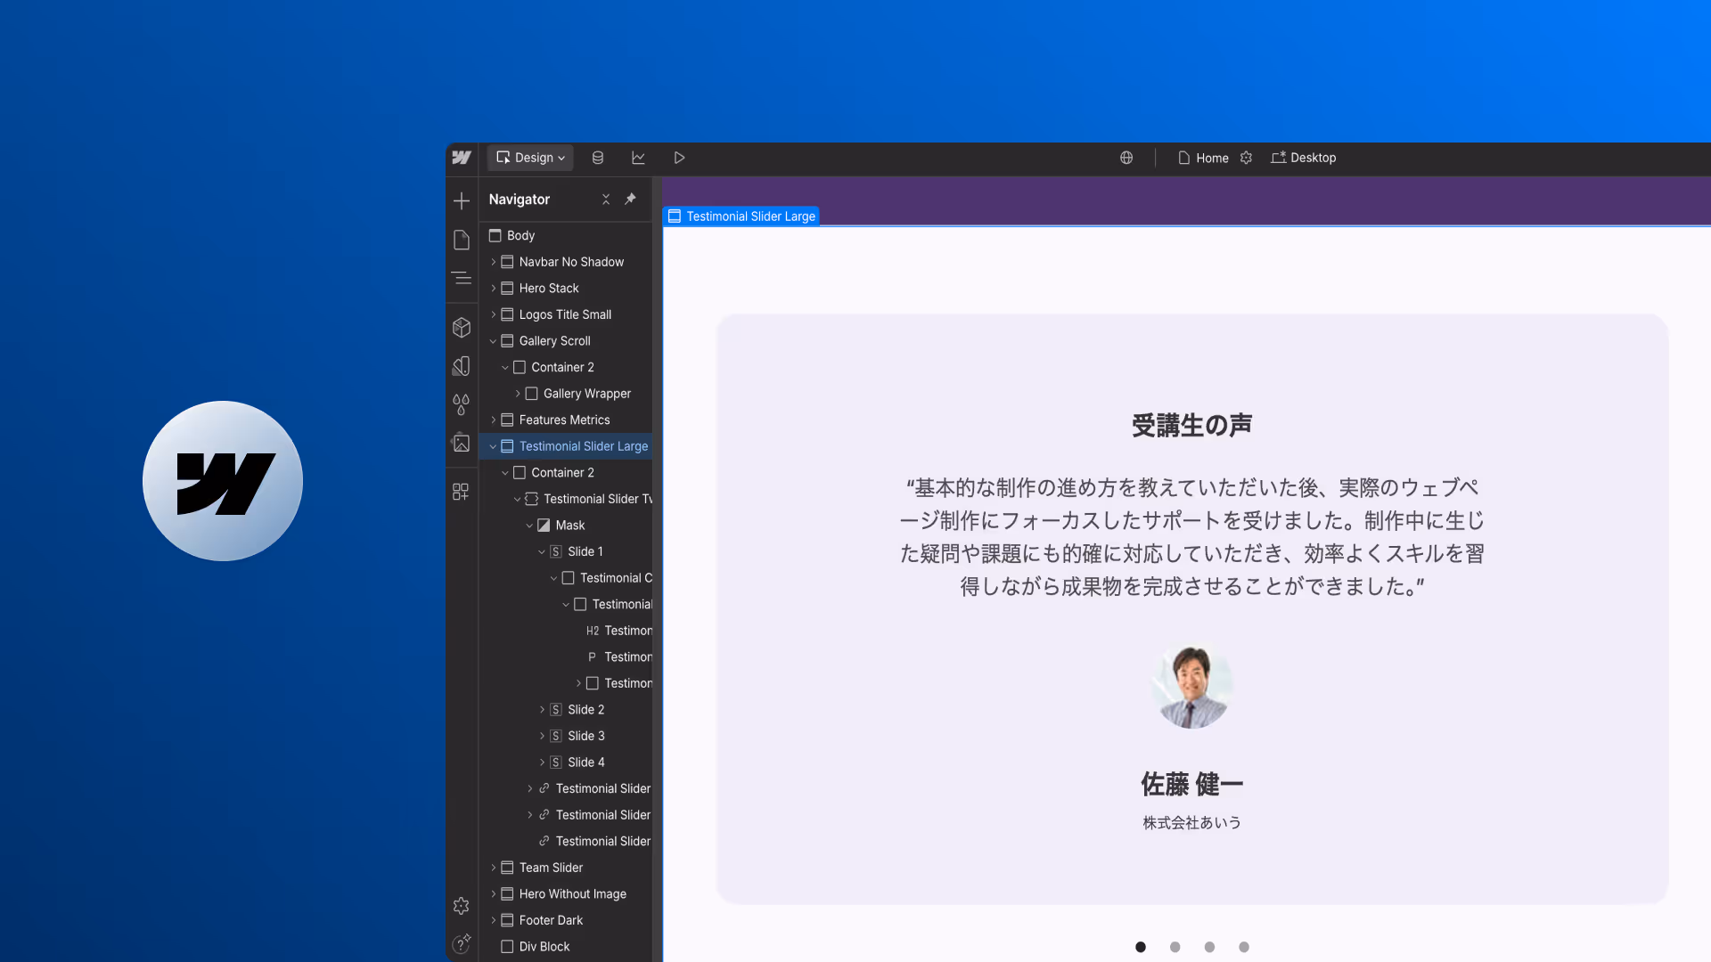Click the testimonial avatar photo

pyautogui.click(x=1191, y=687)
